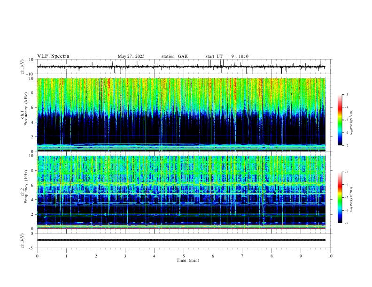Click the "-7" tick on ch.2 colorbar

346,223
